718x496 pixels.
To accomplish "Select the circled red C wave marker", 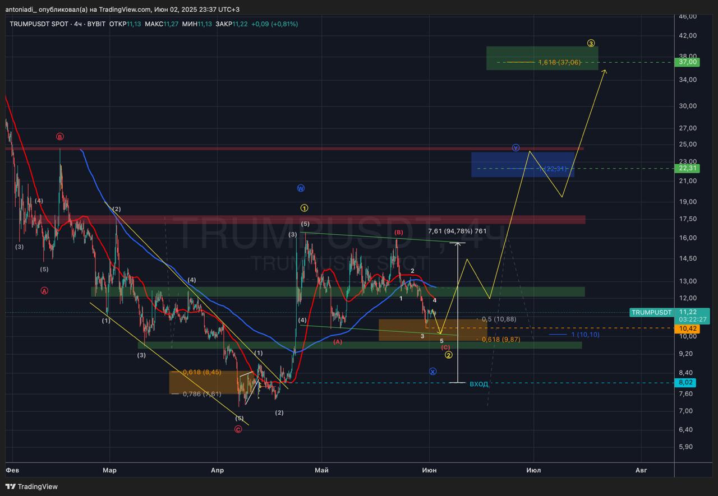I will click(238, 429).
